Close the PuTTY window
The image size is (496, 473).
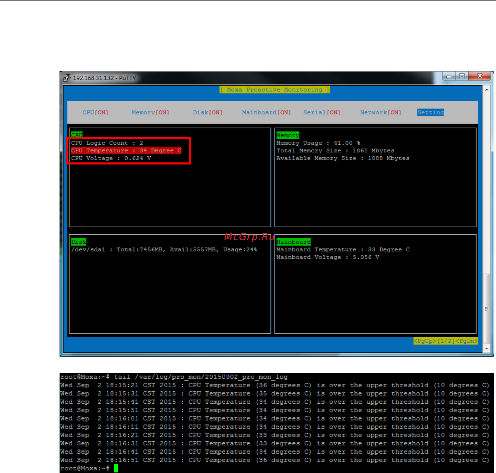coord(480,76)
